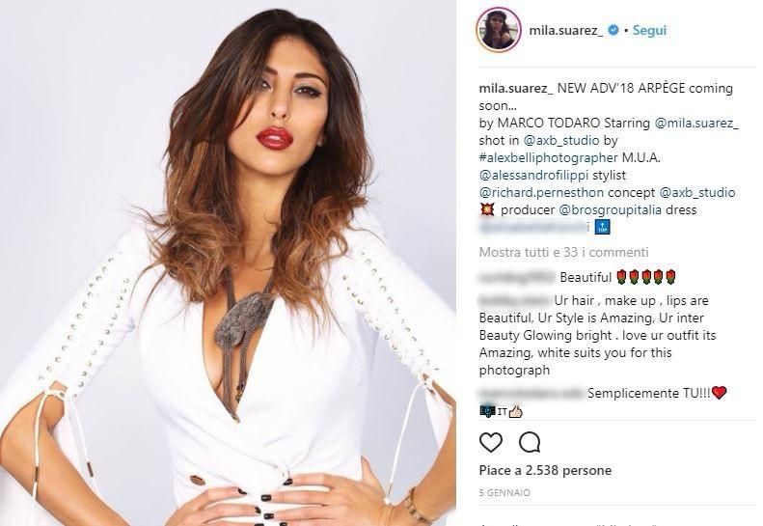Click the collision emoji before producer
This screenshot has height=526, width=763.
tap(487, 209)
